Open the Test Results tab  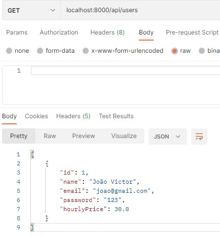(x=116, y=116)
